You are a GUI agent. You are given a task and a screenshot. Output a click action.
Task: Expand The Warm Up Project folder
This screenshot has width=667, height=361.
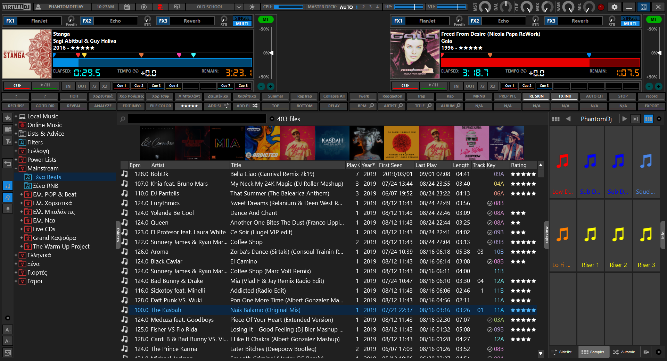point(22,246)
